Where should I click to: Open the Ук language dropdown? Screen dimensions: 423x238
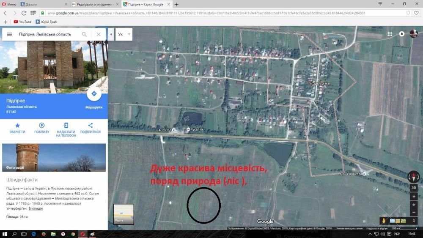[x=124, y=34]
